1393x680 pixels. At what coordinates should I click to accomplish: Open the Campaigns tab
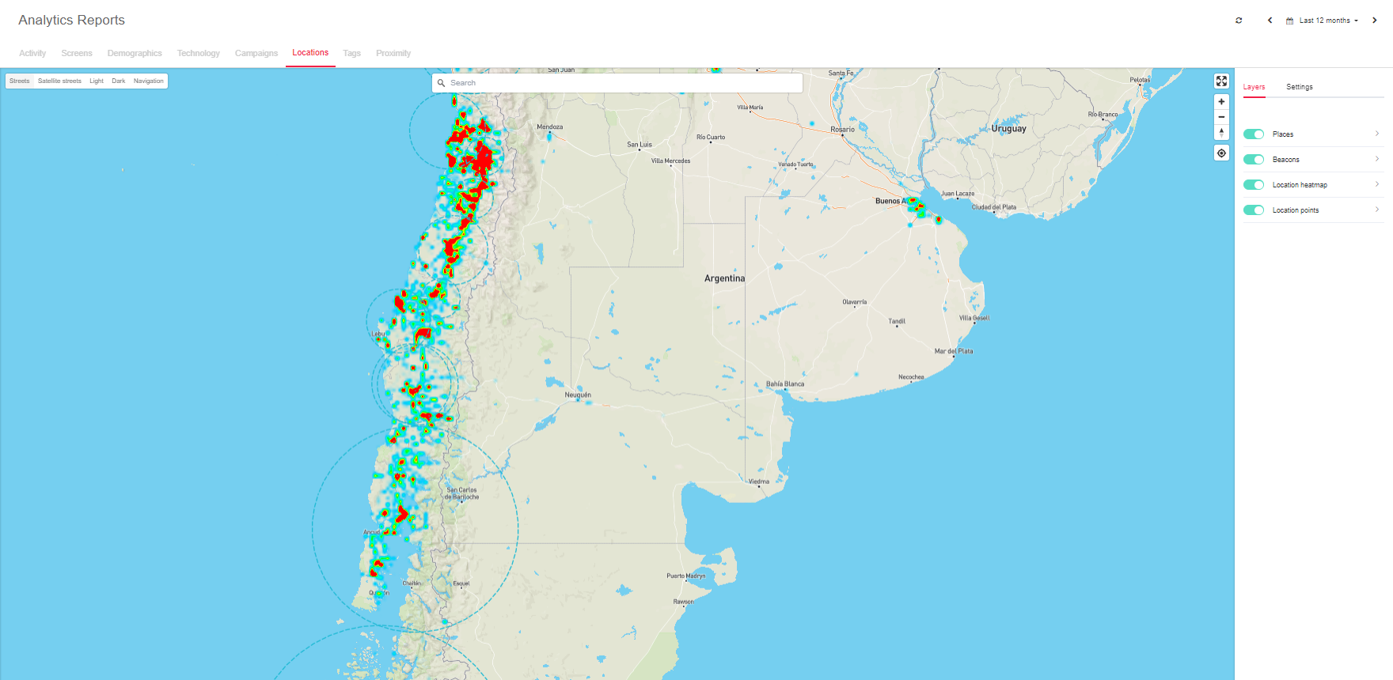tap(256, 53)
